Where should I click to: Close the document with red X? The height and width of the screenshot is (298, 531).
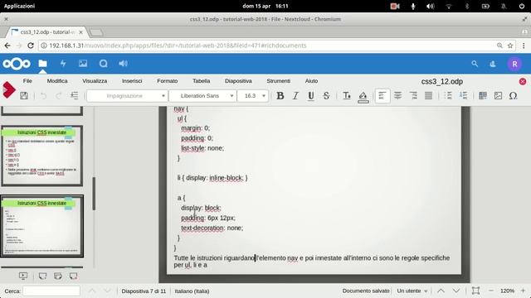point(523,81)
